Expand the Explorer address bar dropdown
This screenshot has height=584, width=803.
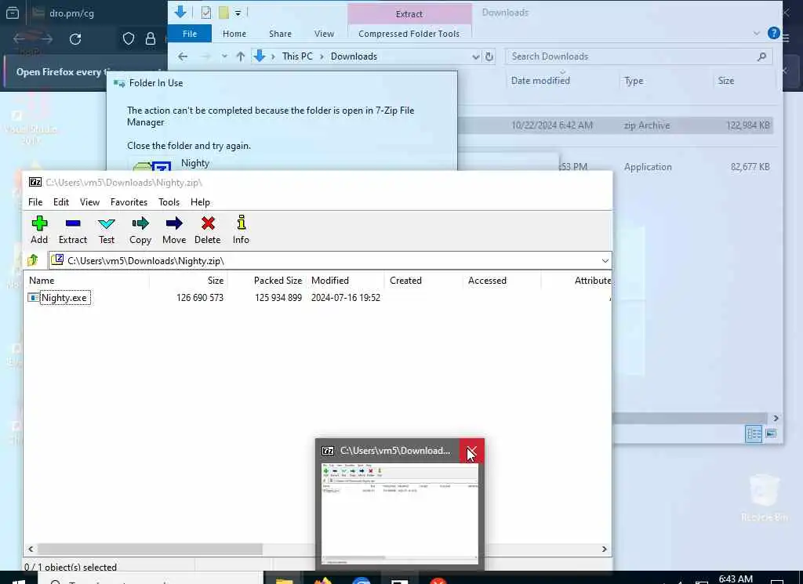pyautogui.click(x=476, y=56)
